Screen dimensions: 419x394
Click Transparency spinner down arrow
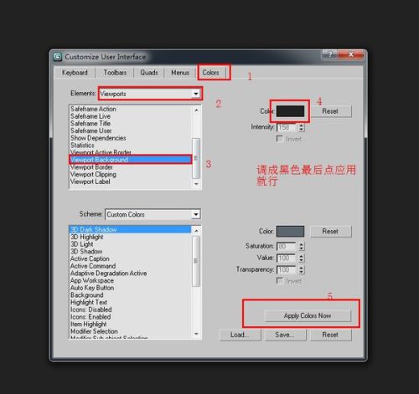(301, 272)
